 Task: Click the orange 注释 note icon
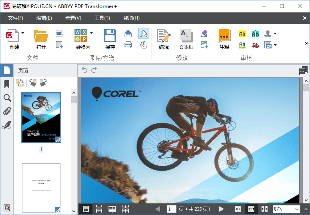pyautogui.click(x=224, y=36)
